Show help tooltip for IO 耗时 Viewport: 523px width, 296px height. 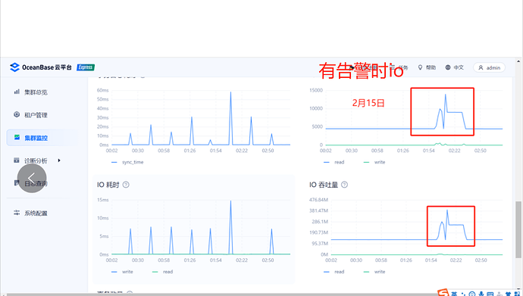coord(126,185)
